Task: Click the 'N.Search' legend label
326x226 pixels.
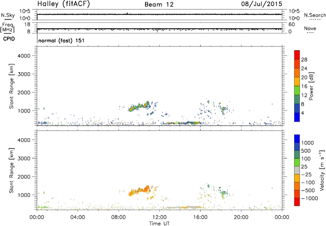Action: (x=315, y=15)
